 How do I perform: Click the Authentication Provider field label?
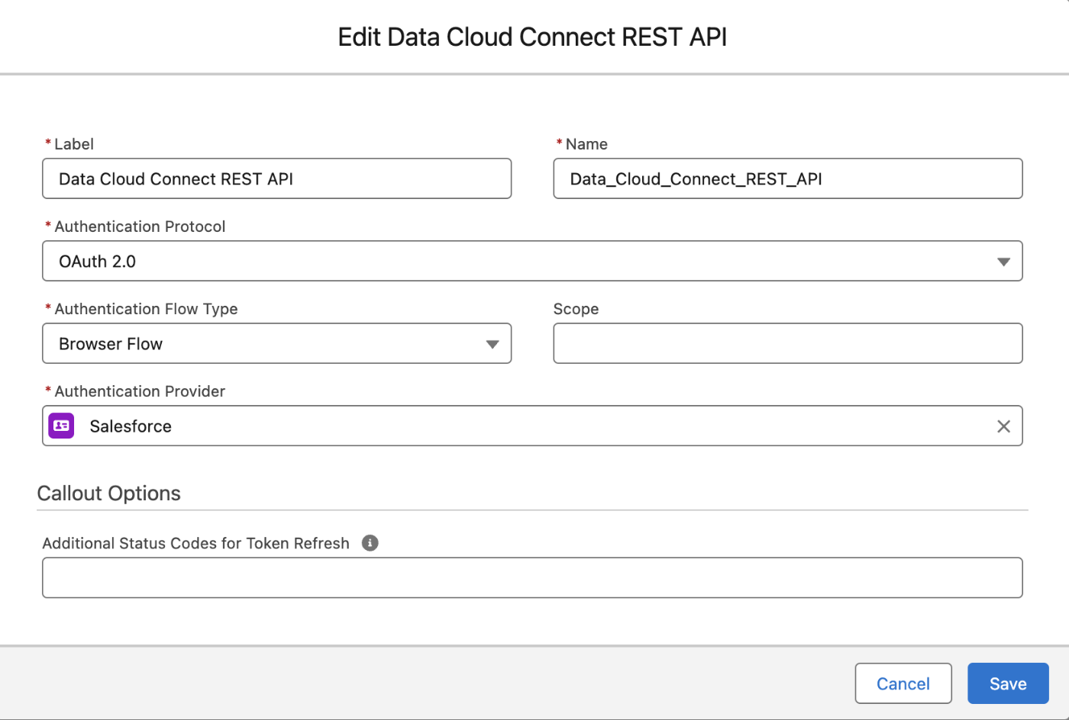click(140, 391)
